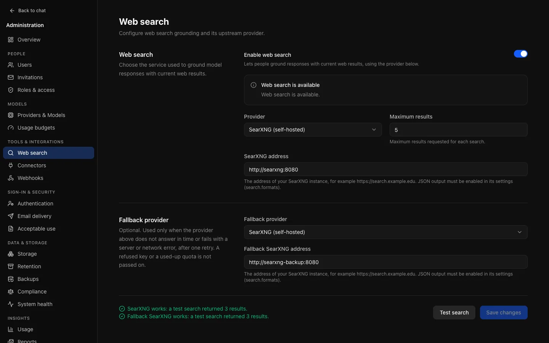Go to the Reports section

48,340
